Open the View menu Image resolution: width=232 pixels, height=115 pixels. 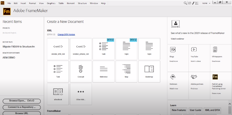[x=41, y=3]
